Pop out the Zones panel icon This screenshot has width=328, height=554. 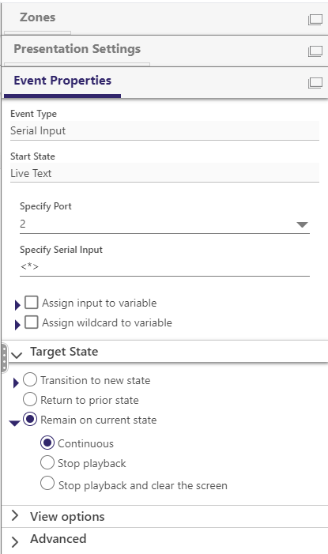[x=315, y=20]
